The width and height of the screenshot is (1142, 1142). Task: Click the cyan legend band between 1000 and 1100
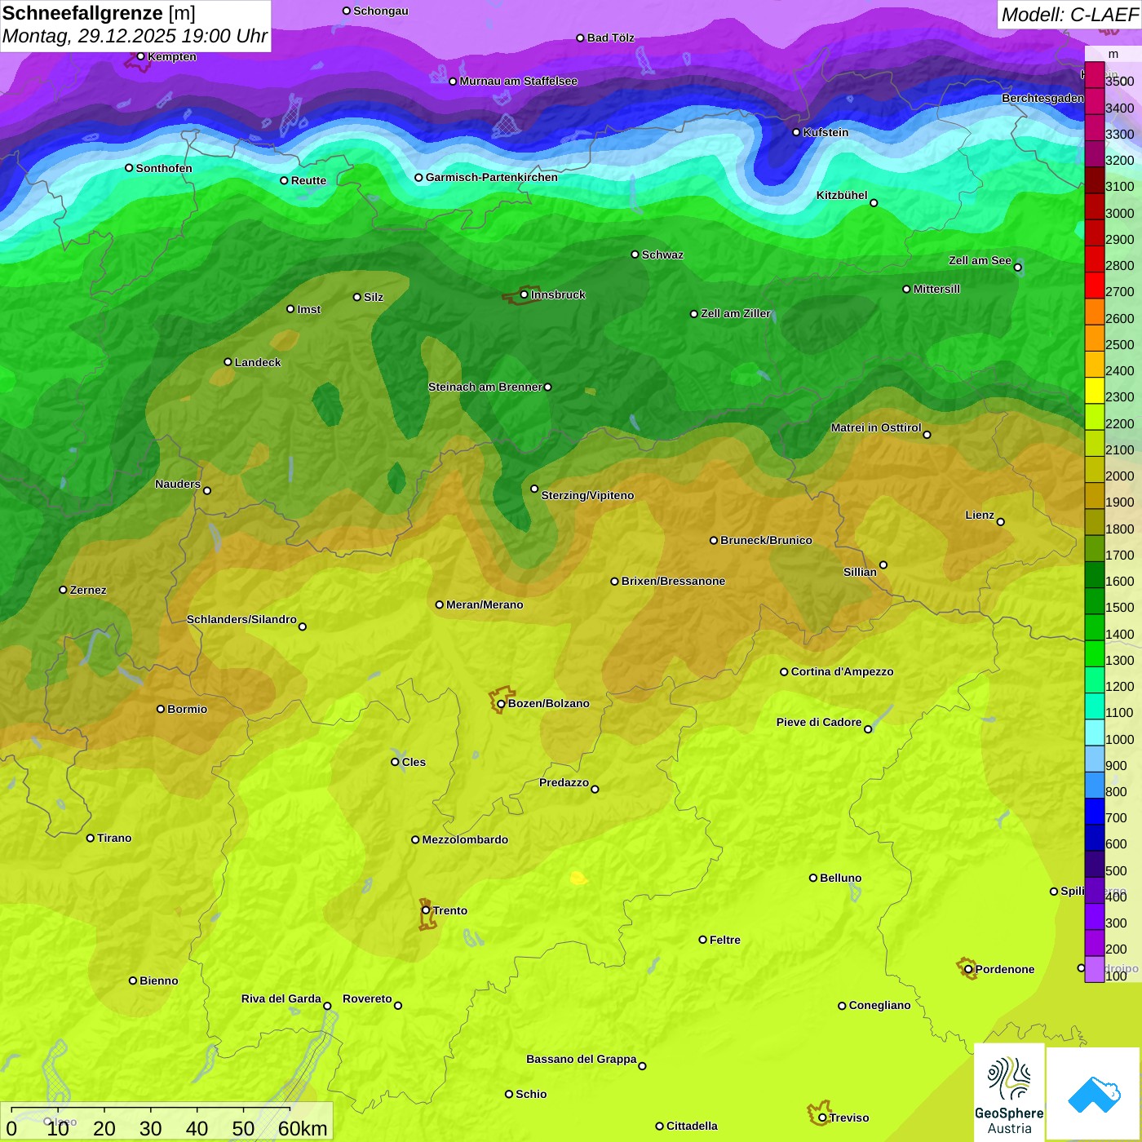pyautogui.click(x=1094, y=733)
